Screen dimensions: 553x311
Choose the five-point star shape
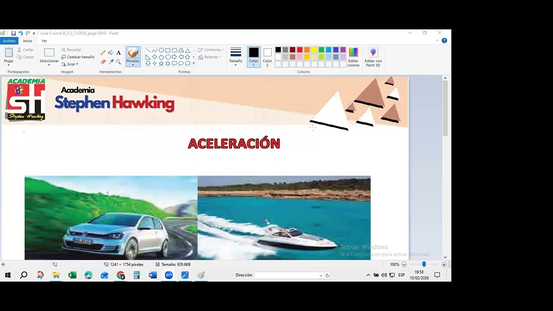pos(161,63)
